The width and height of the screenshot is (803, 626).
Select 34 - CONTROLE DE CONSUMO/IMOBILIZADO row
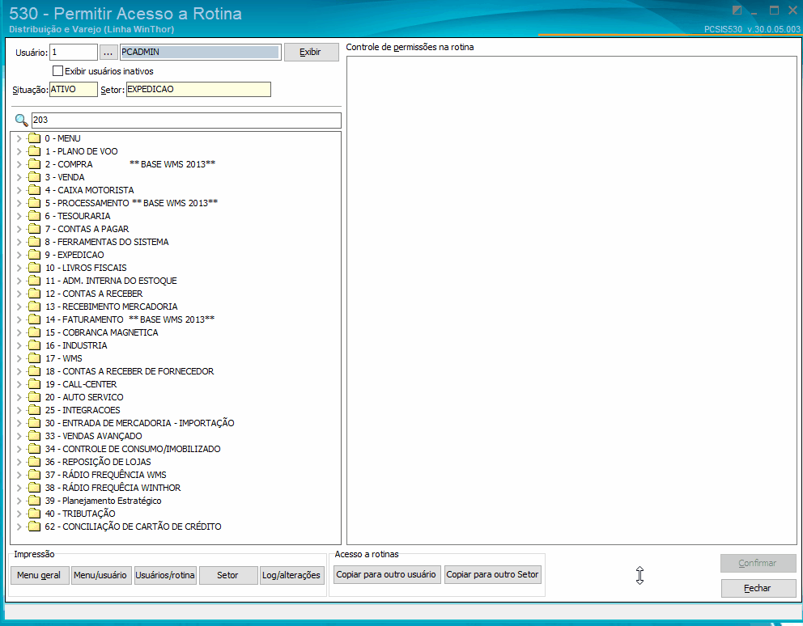133,449
